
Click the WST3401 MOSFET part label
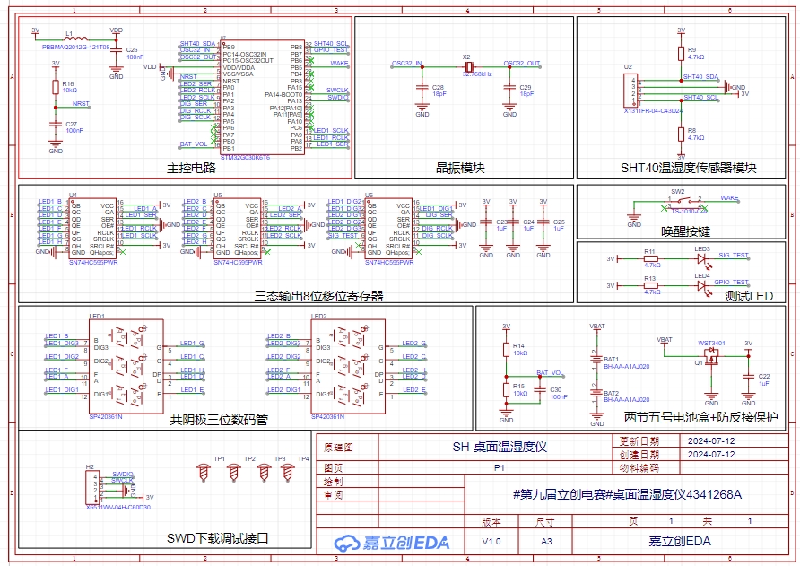tap(711, 343)
